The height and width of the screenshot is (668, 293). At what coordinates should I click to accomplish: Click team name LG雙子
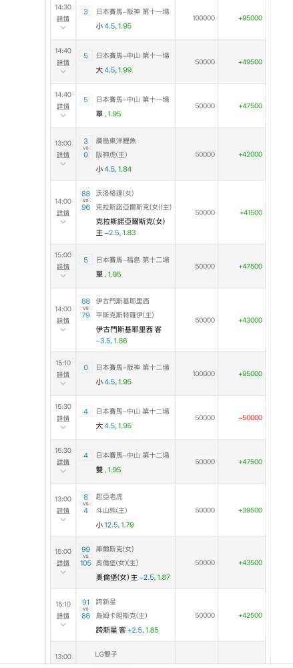click(105, 654)
